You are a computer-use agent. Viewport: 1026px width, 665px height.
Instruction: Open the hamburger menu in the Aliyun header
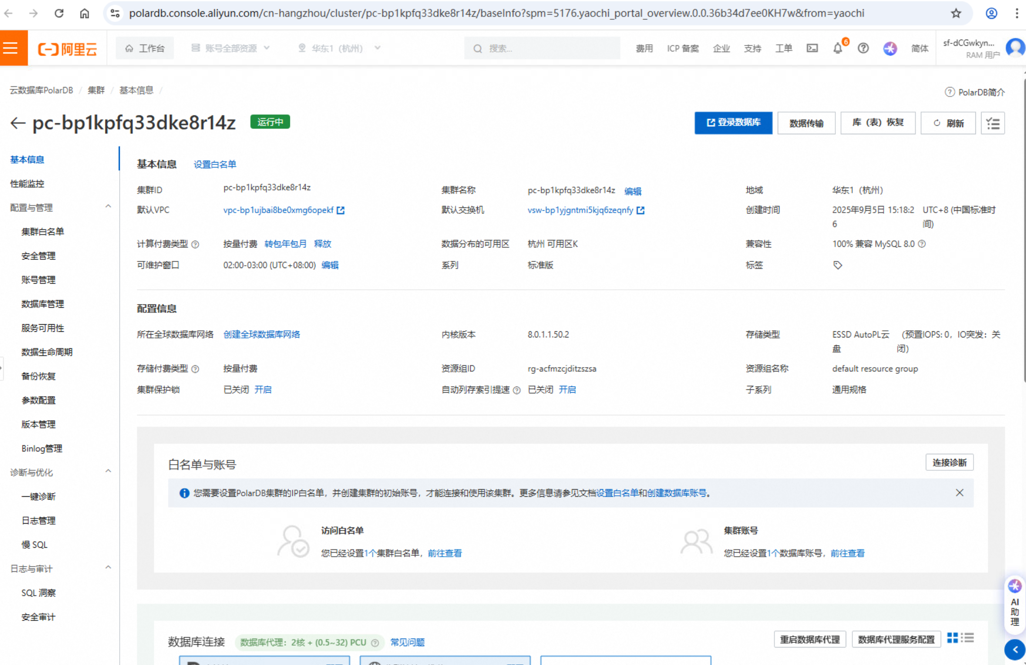(14, 48)
